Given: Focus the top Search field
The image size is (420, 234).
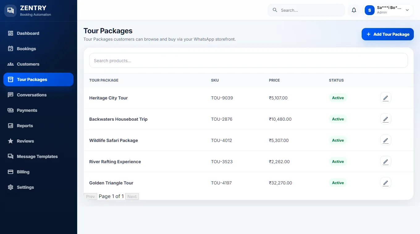Looking at the screenshot, I should tap(306, 10).
